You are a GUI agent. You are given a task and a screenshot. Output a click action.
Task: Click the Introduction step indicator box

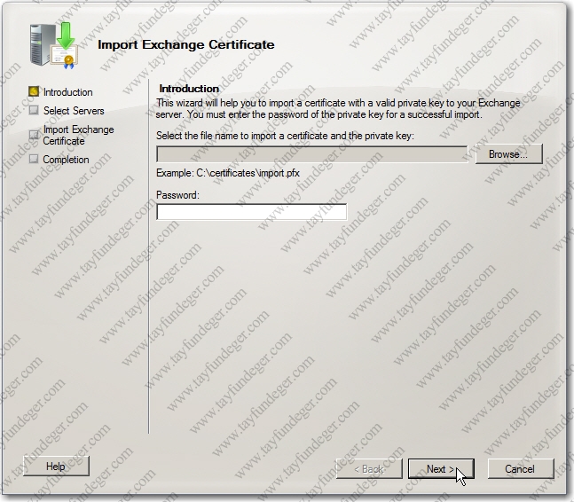point(34,91)
